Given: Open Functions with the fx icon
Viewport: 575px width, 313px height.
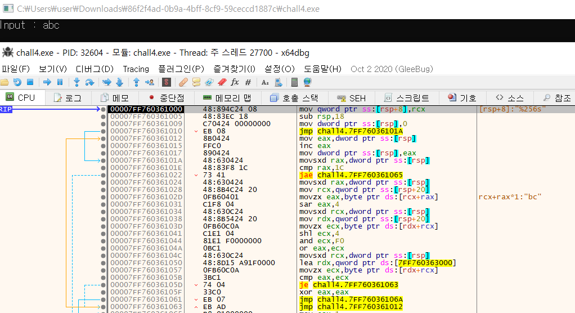Looking at the screenshot, I should pos(235,82).
